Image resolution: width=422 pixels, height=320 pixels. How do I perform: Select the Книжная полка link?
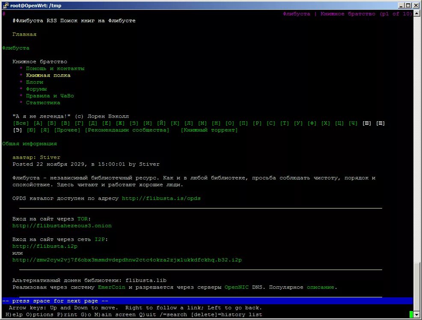(48, 75)
